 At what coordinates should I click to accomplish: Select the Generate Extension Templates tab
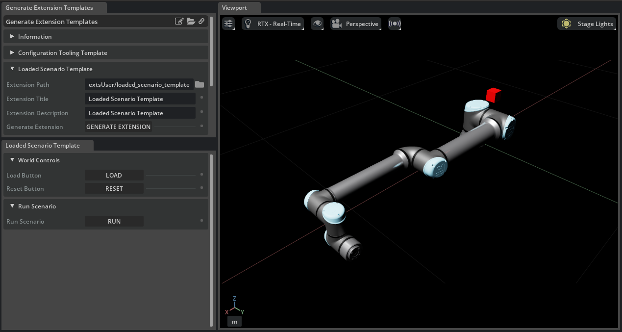pyautogui.click(x=49, y=8)
